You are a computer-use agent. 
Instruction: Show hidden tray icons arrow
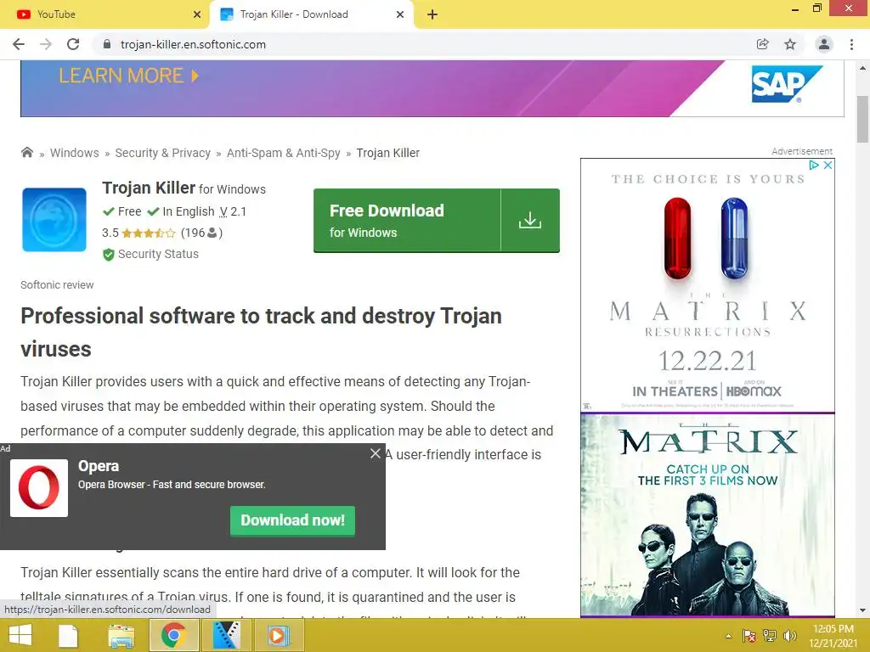tap(728, 636)
